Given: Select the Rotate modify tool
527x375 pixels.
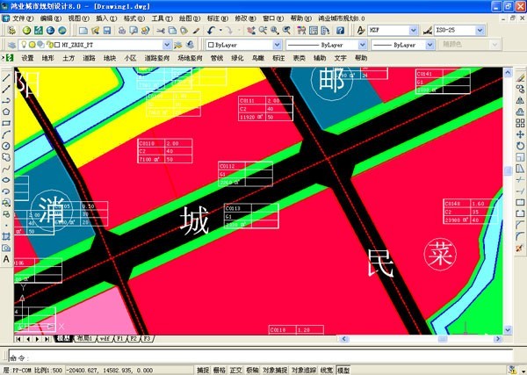Looking at the screenshot, I should pyautogui.click(x=520, y=146).
